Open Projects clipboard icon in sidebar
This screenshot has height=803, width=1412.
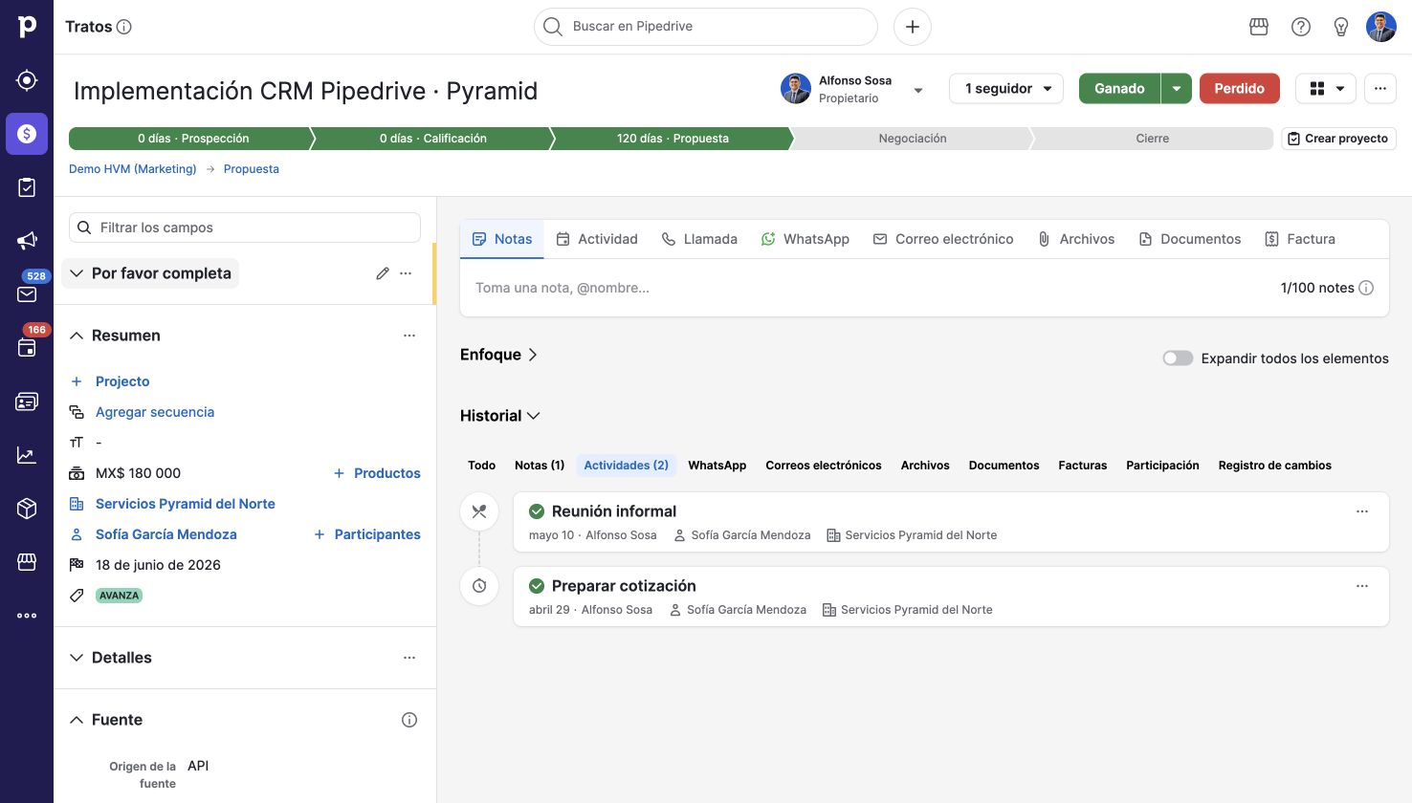coord(27,187)
